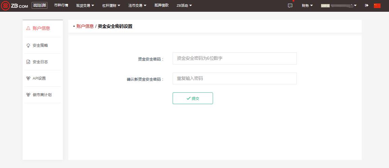The width and height of the screenshot is (389, 168).
Task: Expand the 杠杆理财 dropdown menu
Action: pos(111,5)
